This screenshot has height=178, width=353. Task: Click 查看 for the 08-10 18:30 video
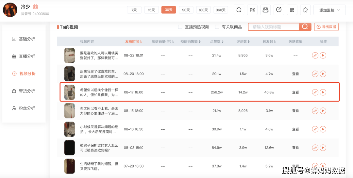coord(295,129)
